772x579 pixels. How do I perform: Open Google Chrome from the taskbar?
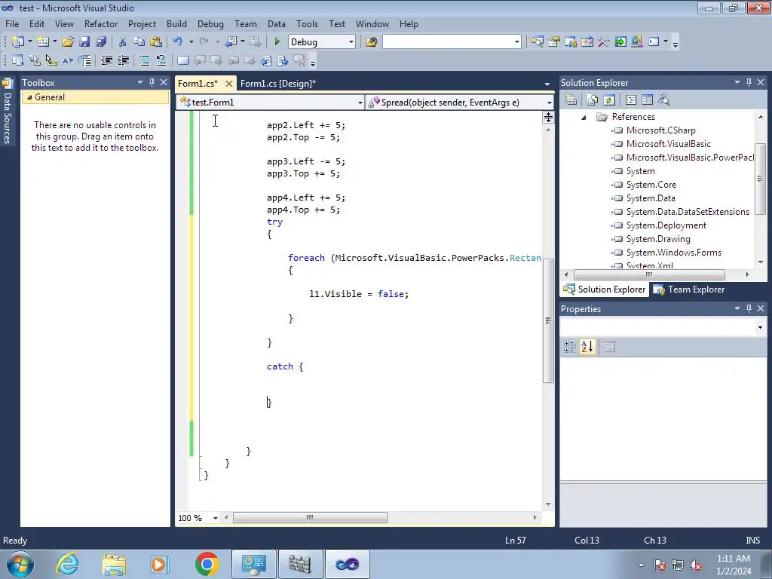[207, 564]
